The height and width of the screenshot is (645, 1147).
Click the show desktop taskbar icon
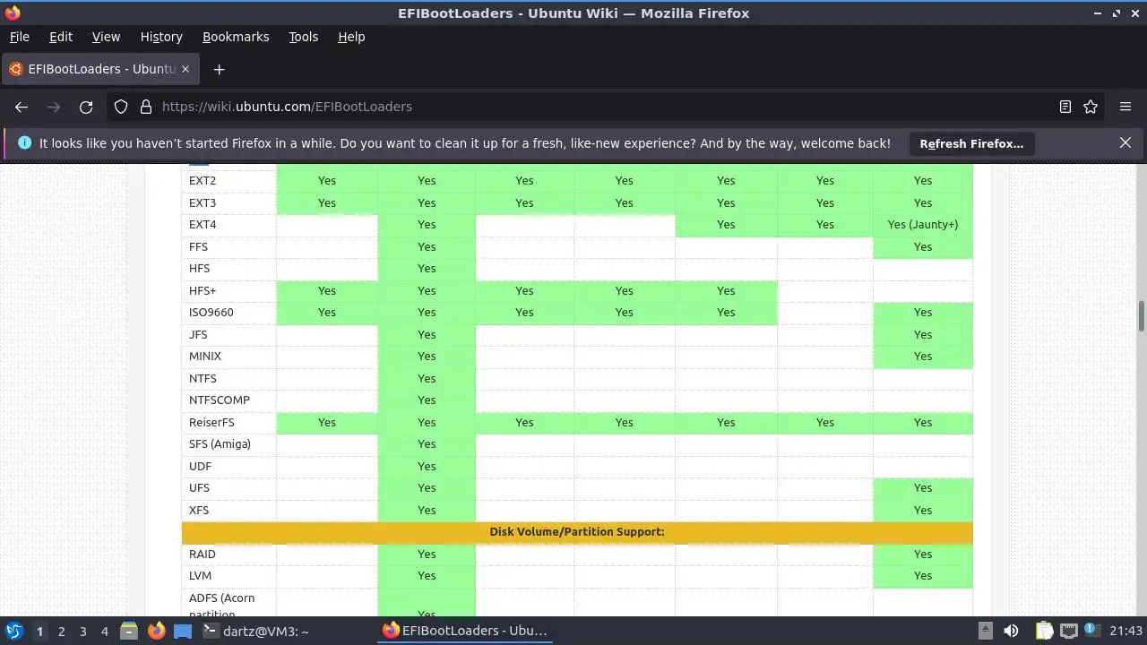click(x=183, y=631)
